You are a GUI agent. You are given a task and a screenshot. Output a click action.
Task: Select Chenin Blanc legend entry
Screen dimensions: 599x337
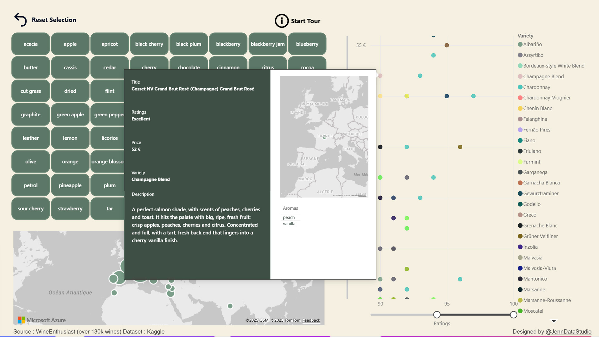pyautogui.click(x=535, y=108)
